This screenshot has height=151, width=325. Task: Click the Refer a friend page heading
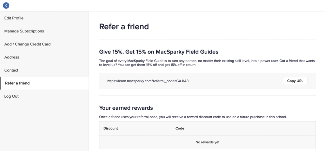[124, 27]
